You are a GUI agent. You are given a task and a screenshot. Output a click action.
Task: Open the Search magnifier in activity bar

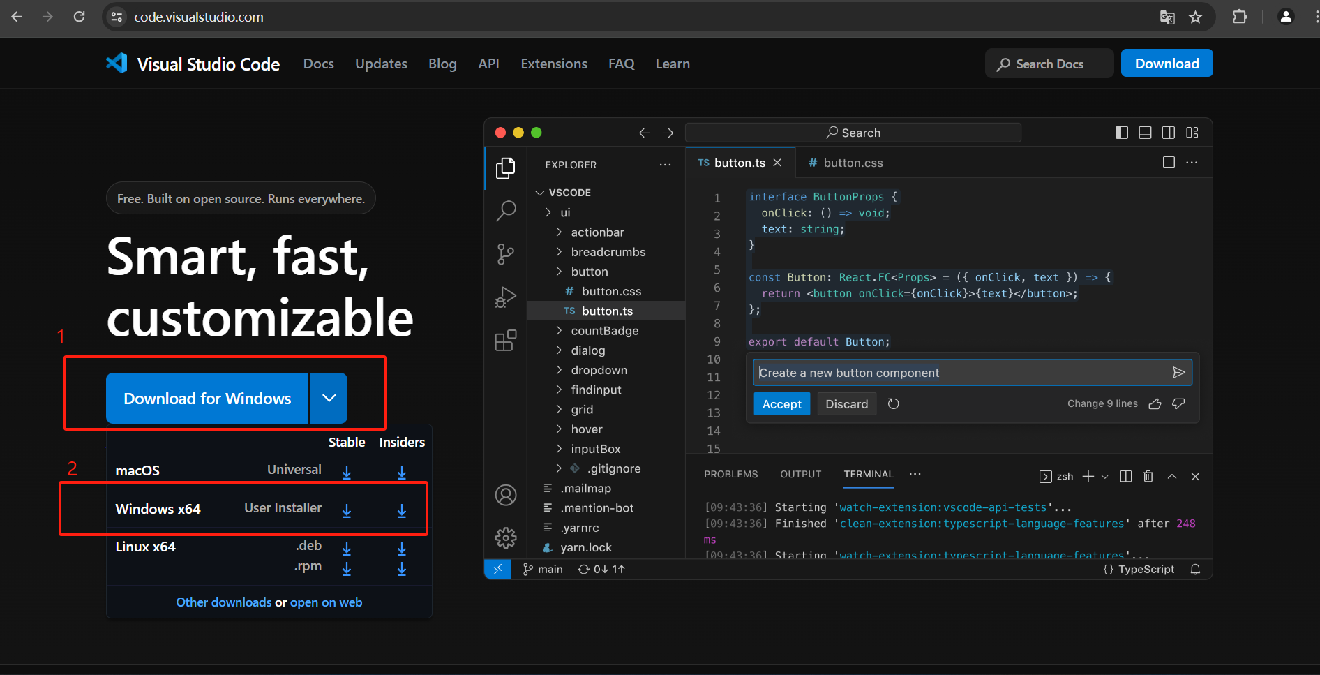pos(506,211)
